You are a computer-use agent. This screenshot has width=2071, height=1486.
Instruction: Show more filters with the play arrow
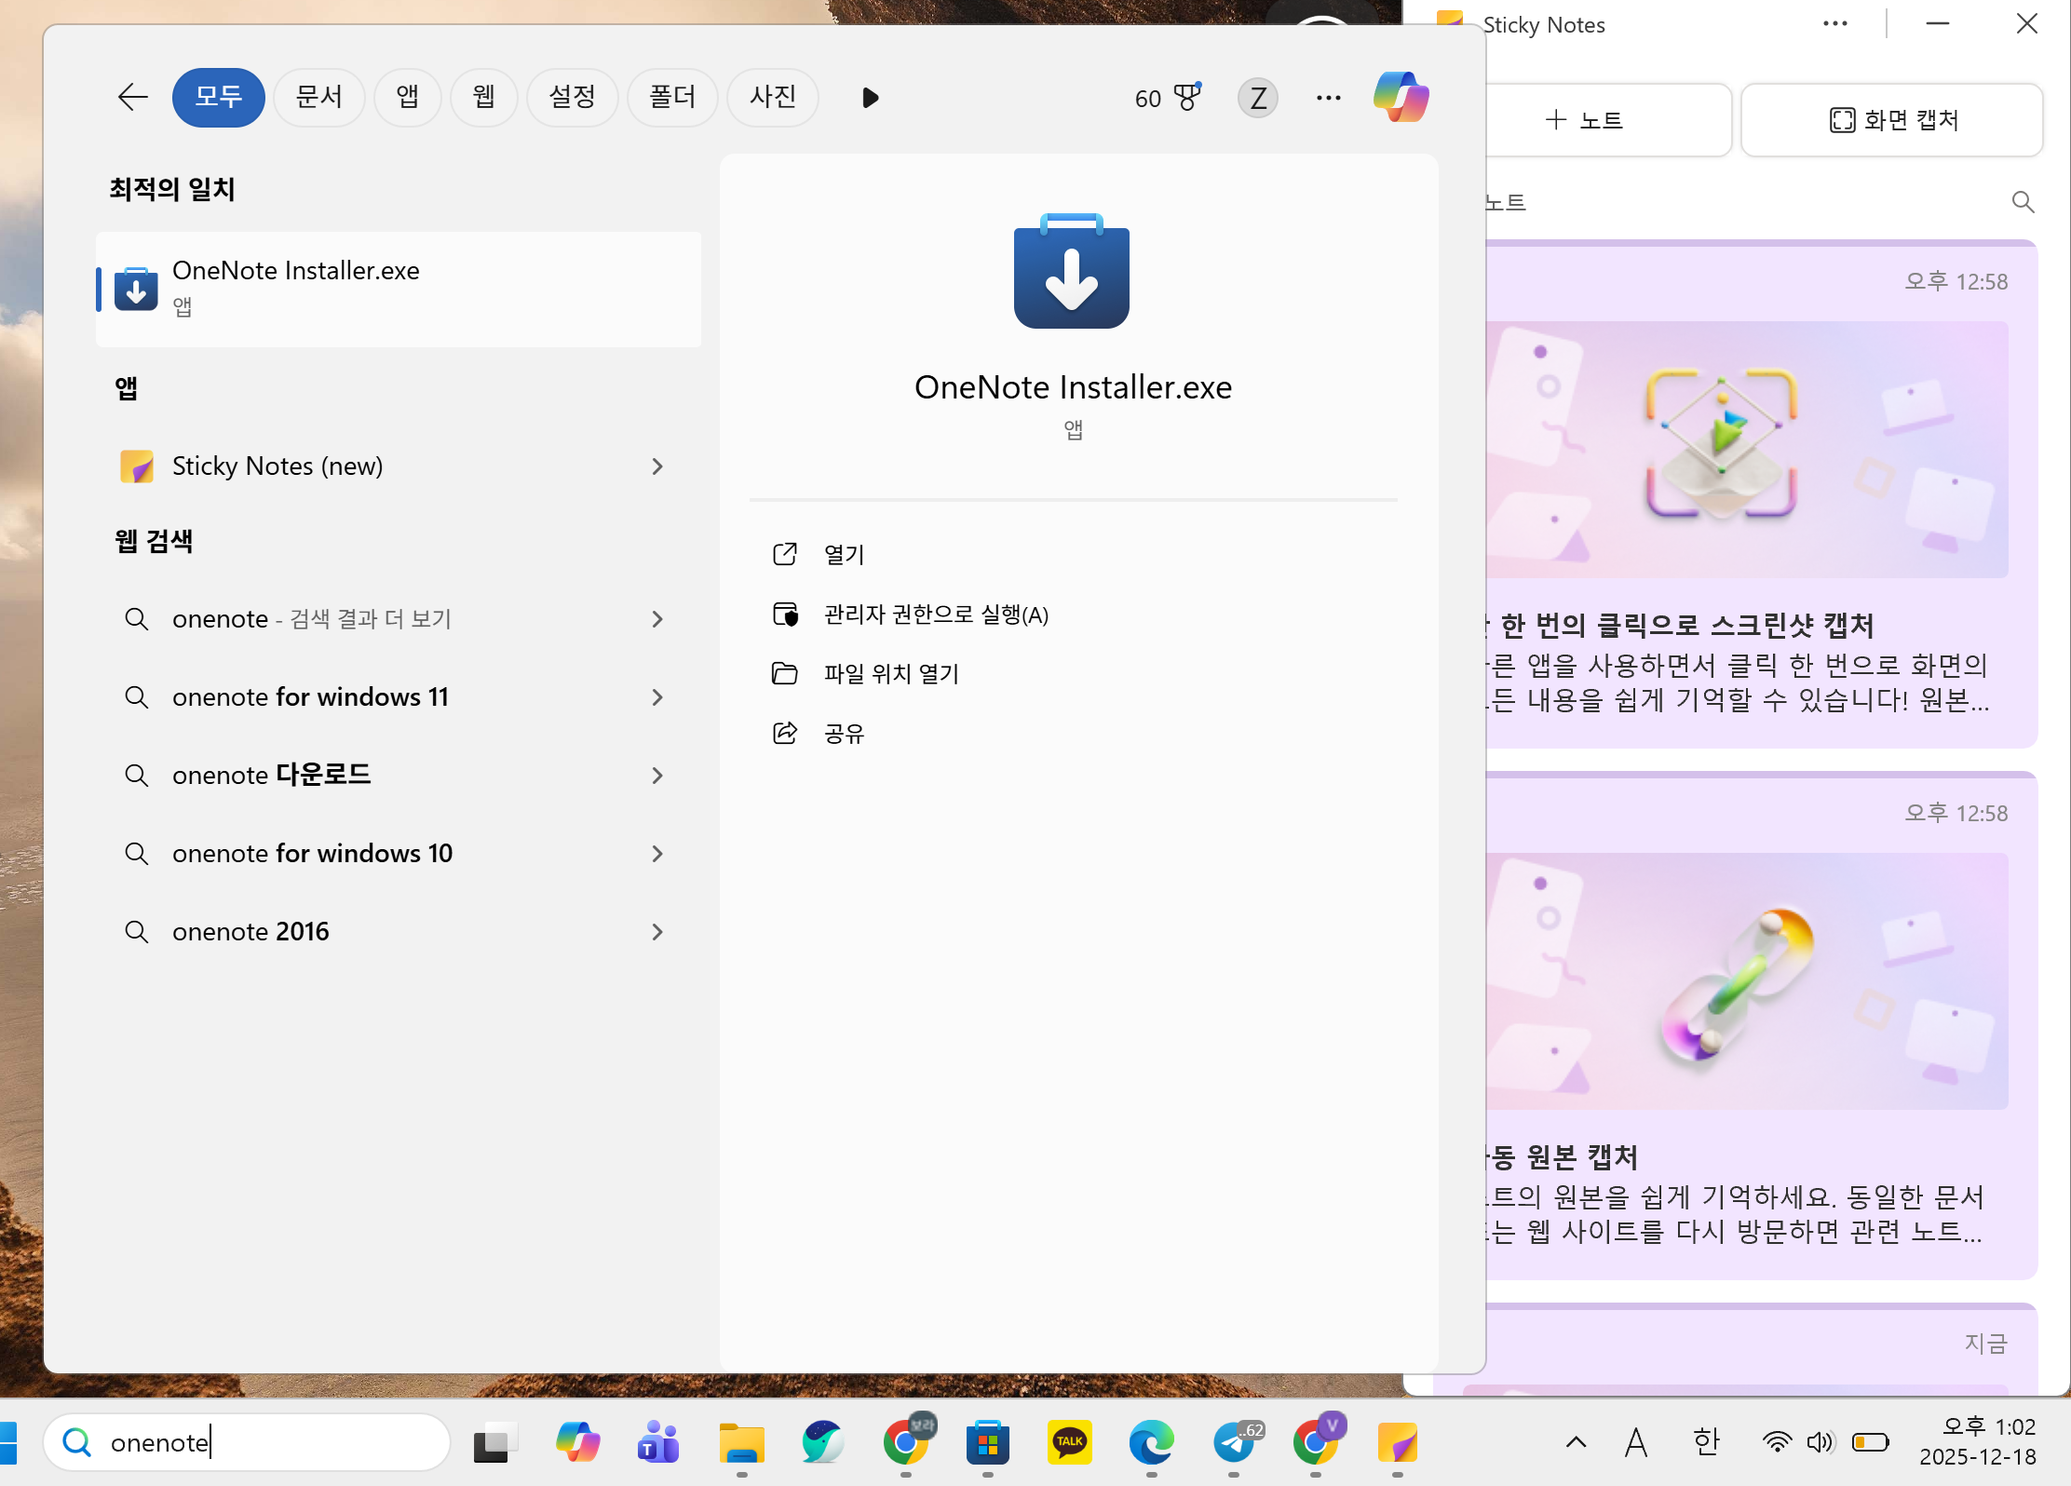pyautogui.click(x=870, y=98)
